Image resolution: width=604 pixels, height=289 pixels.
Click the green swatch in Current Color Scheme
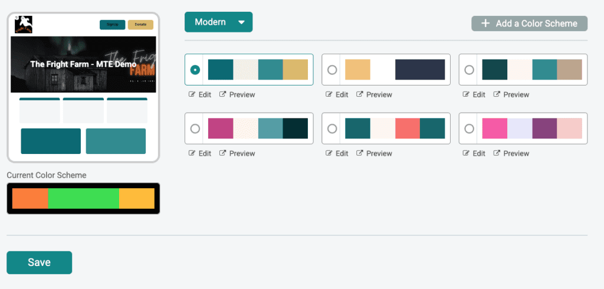point(83,199)
